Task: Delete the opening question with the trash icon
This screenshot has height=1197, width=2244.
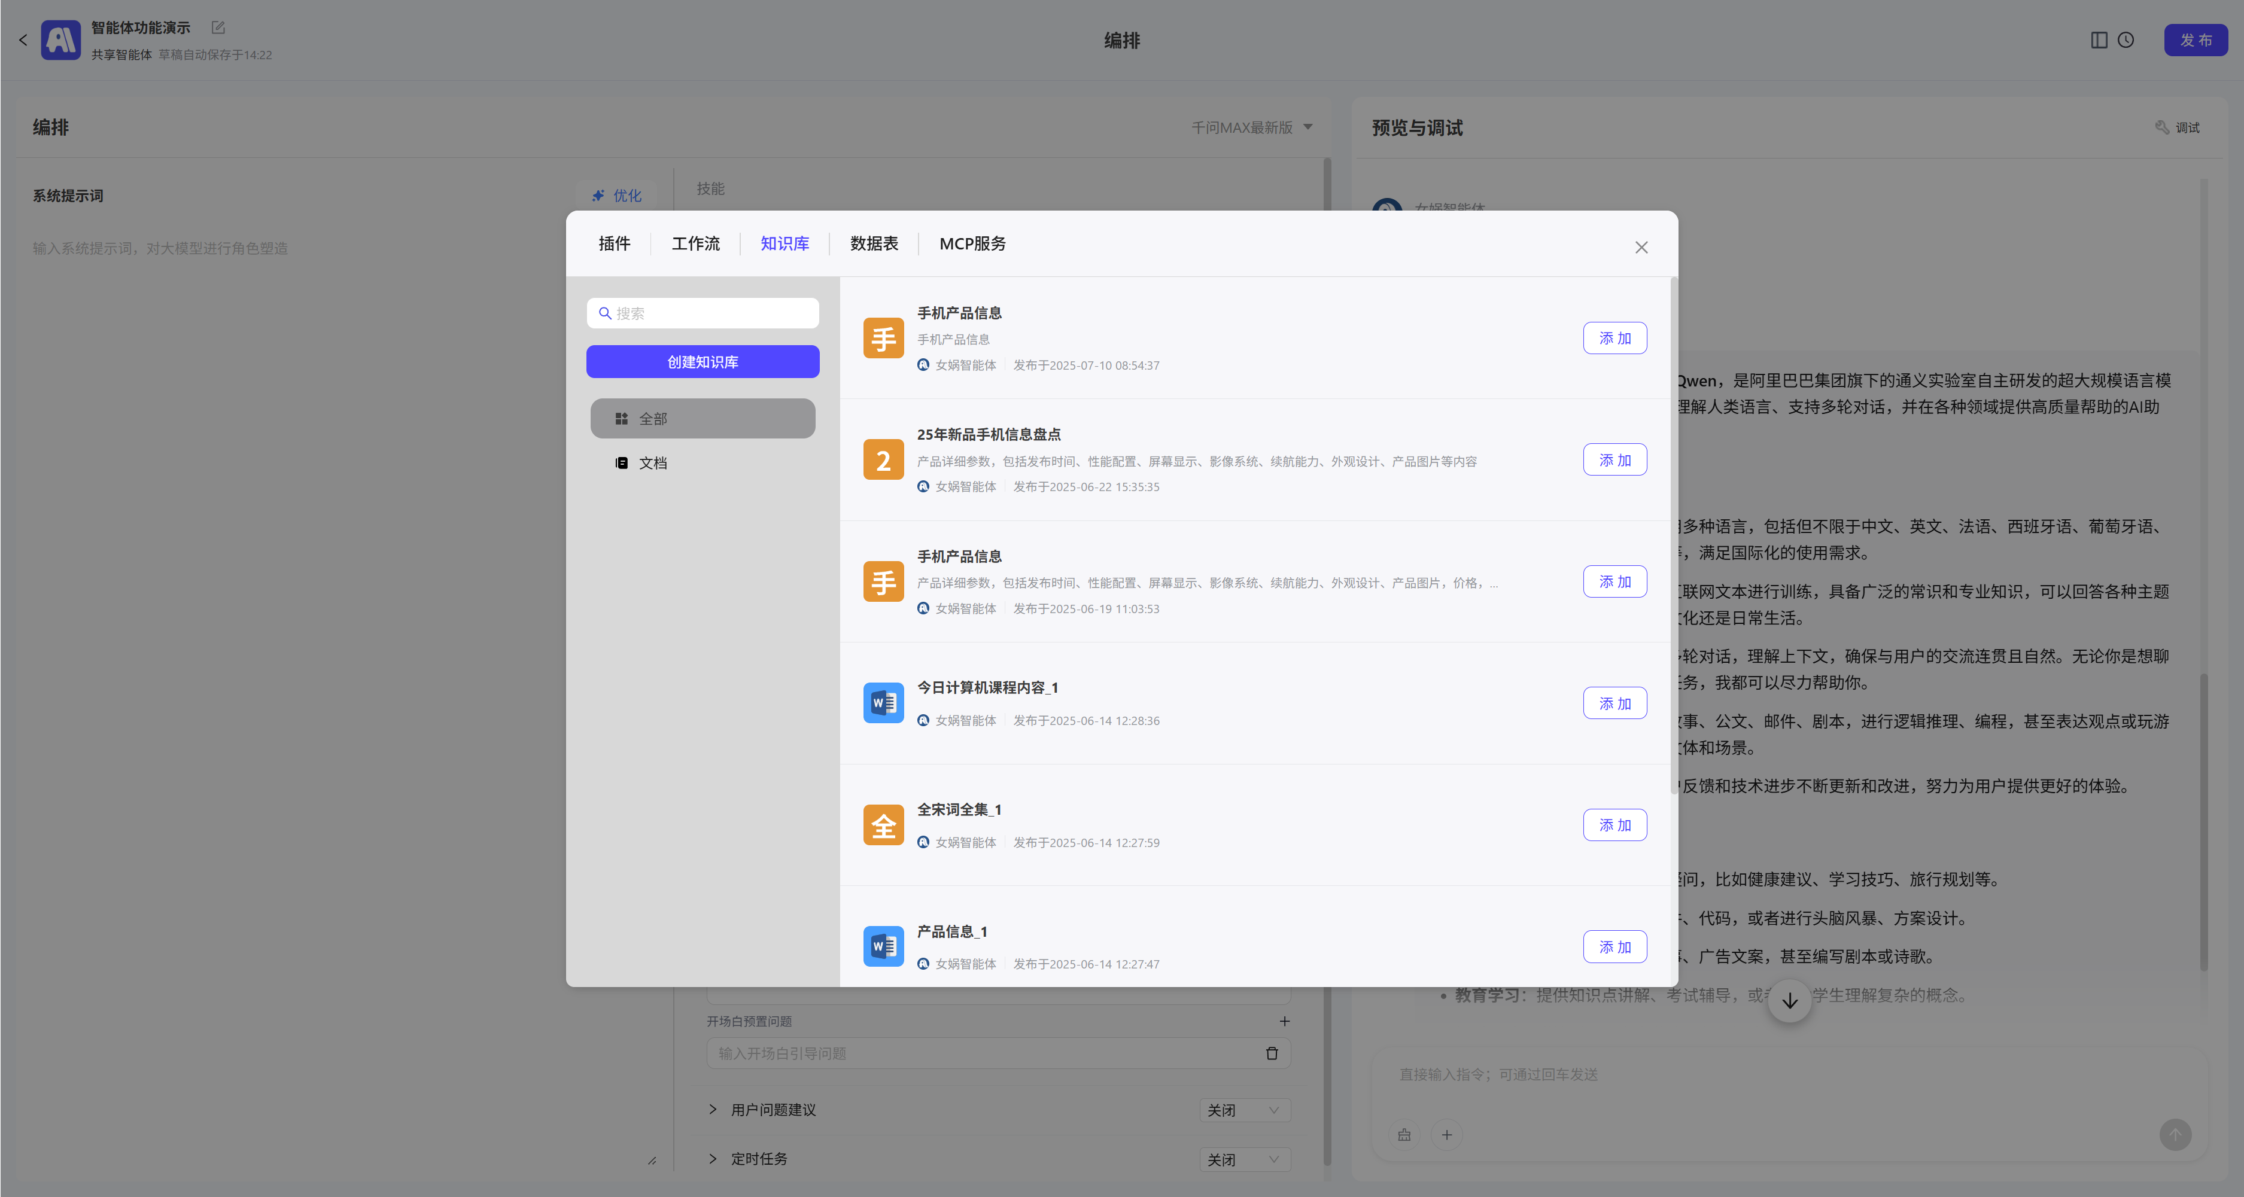Action: pos(1271,1053)
